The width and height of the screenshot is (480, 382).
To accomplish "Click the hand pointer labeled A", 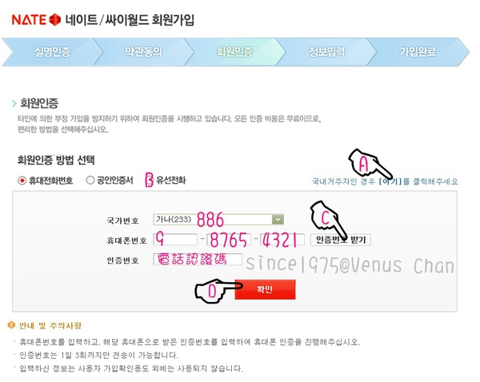I will pyautogui.click(x=370, y=162).
